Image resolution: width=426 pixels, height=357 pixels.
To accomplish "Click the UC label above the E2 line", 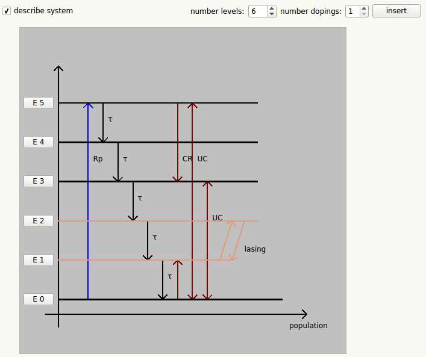I will pos(218,218).
